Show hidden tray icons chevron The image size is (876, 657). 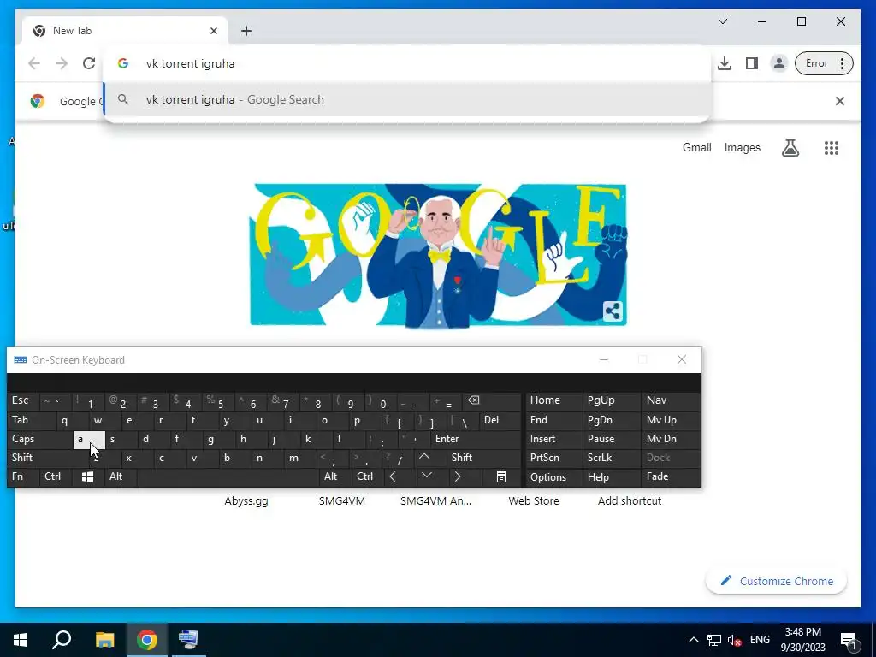coord(693,640)
